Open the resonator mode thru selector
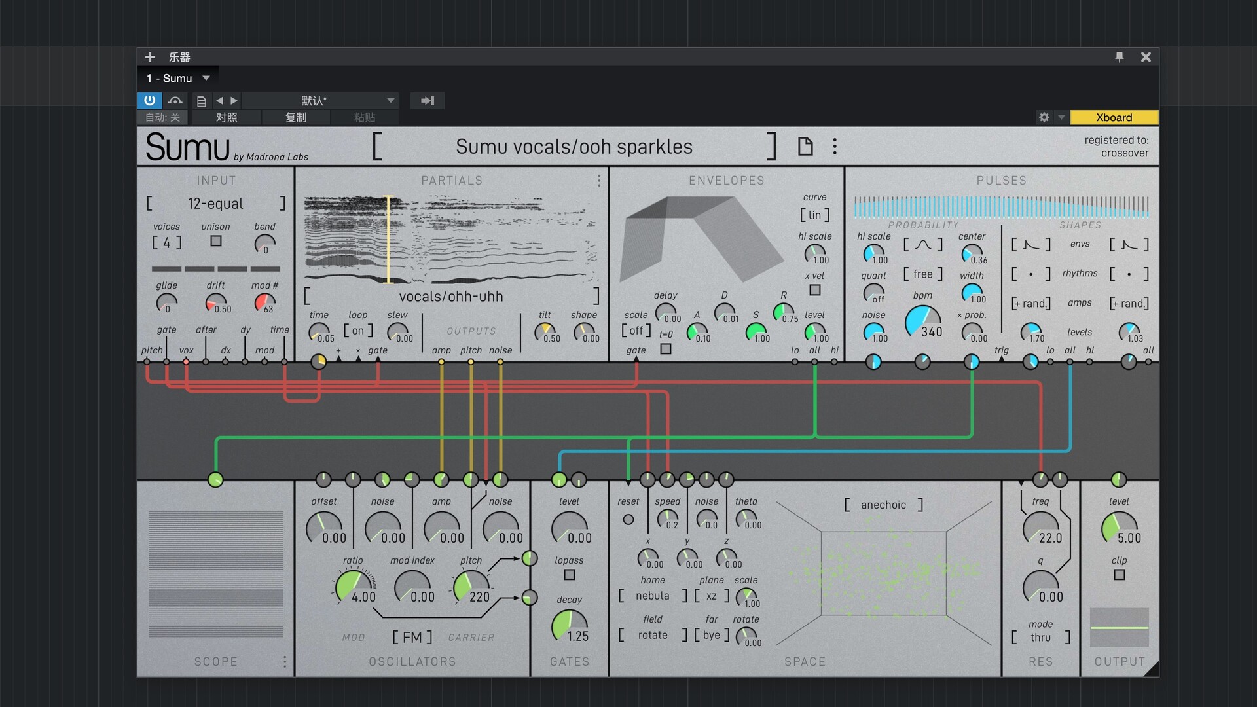Screen dimensions: 1257x707 click(x=1040, y=638)
